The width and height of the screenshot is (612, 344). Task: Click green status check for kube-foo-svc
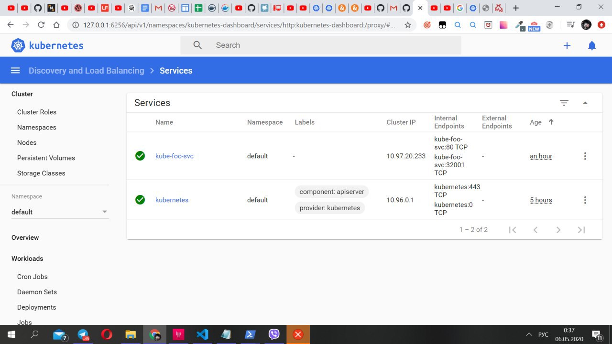click(x=140, y=156)
